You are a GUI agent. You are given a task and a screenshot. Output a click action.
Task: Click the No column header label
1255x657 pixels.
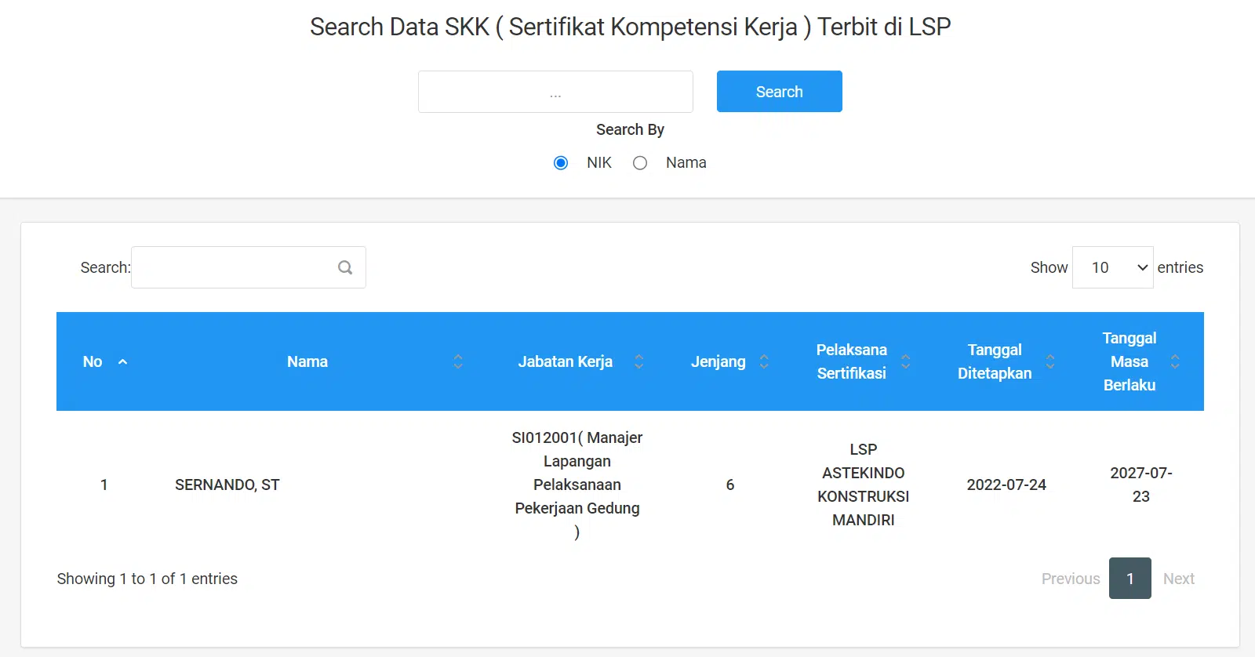[x=93, y=361]
